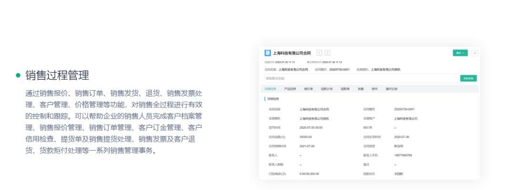515x190 pixels.
Task: Click the 详细信息 section header below the tabs
Action: (x=273, y=99)
